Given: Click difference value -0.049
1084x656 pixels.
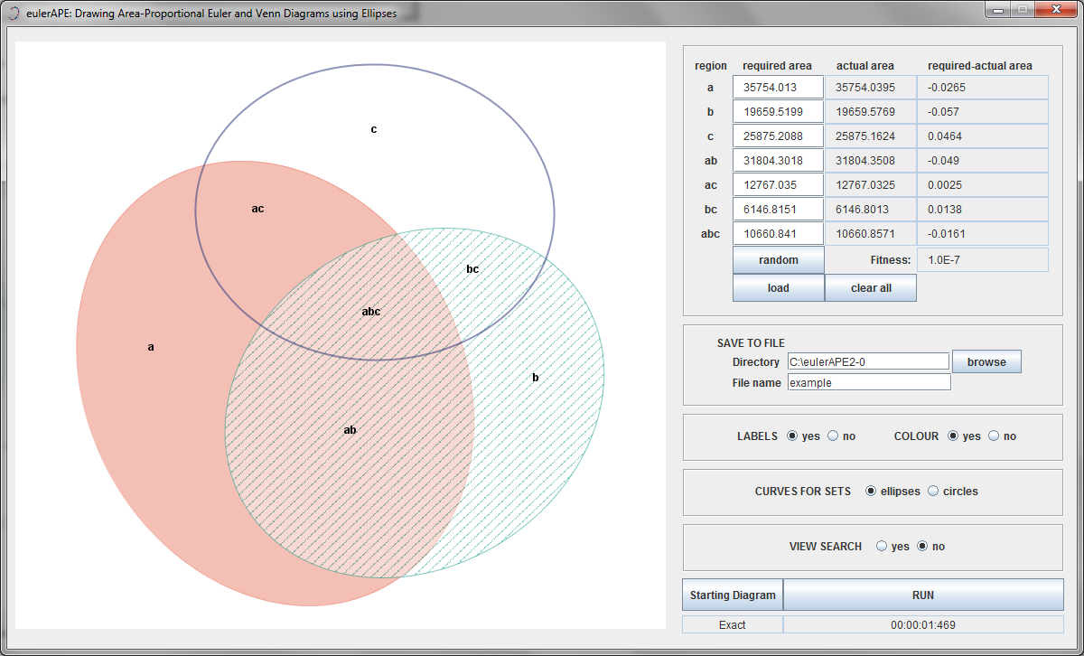Looking at the screenshot, I should 983,161.
